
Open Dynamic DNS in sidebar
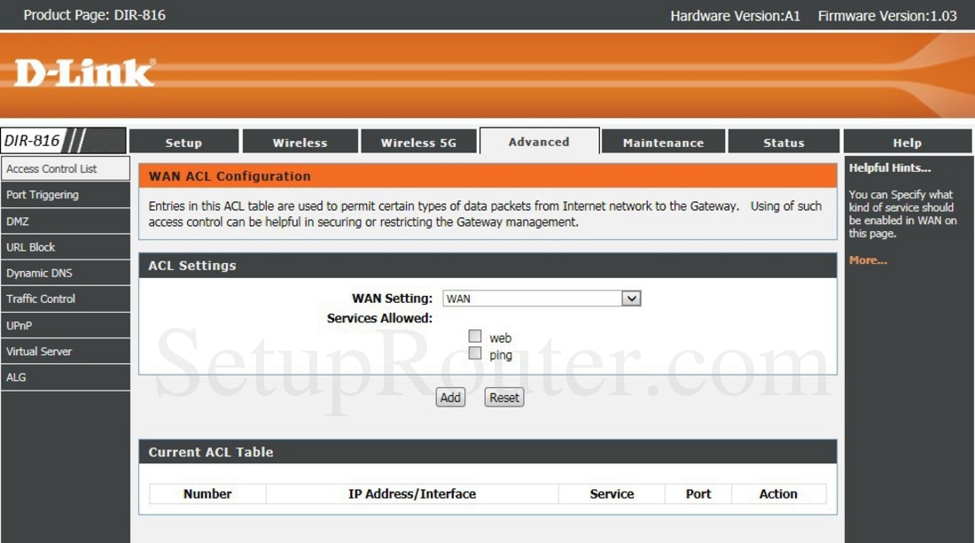39,273
